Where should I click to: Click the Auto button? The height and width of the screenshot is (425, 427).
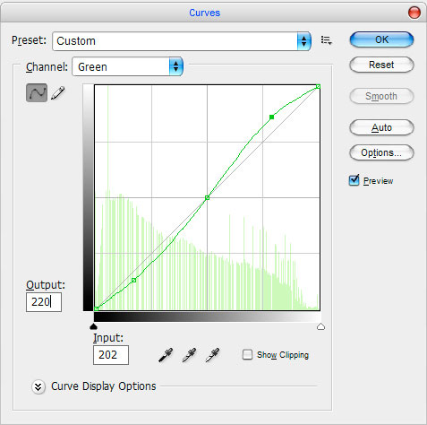tap(381, 127)
